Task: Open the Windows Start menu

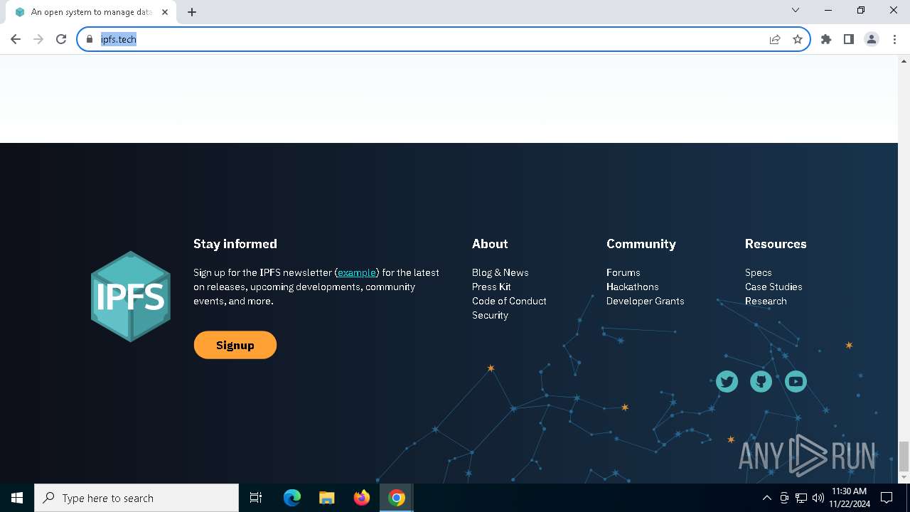Action: point(17,498)
